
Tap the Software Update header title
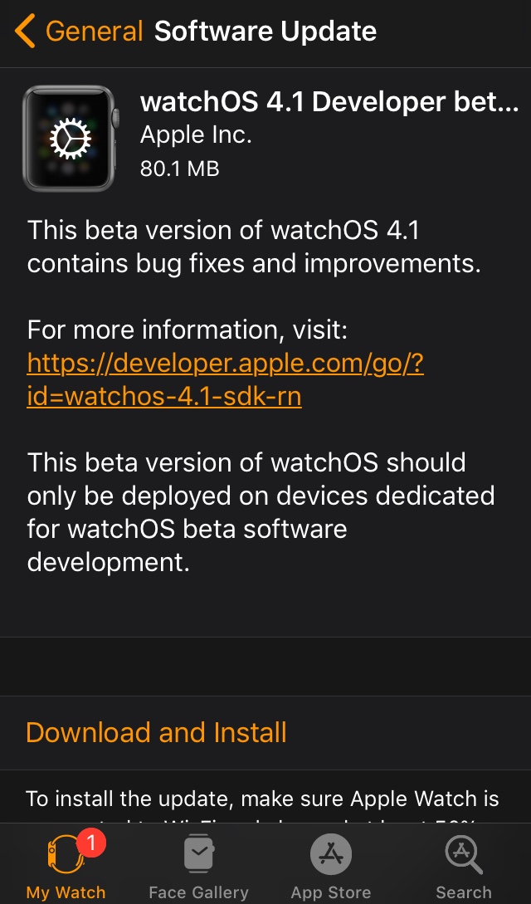point(265,31)
